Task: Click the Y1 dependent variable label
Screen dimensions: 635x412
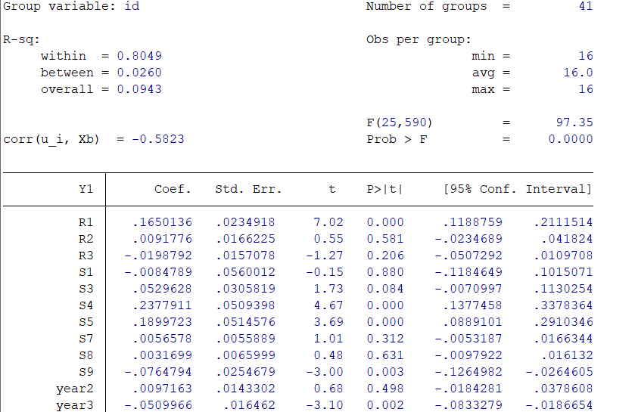Action: [86, 189]
